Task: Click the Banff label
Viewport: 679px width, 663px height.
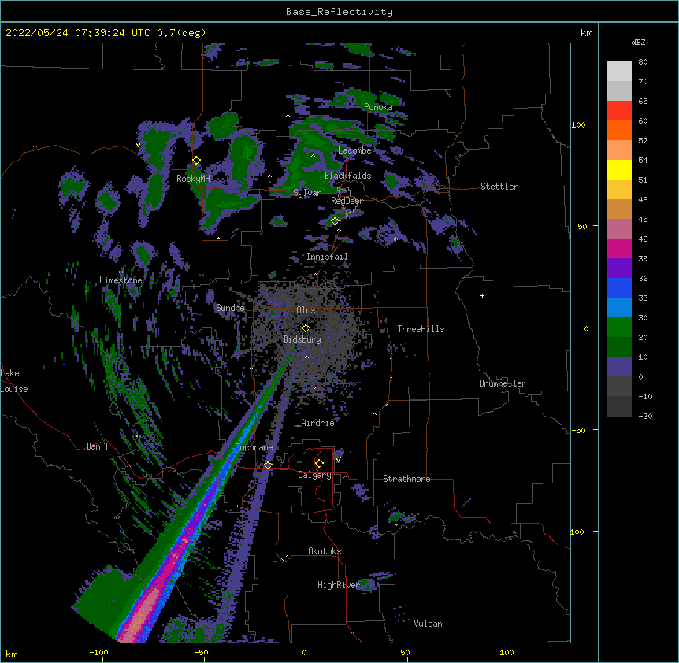Action: click(98, 446)
